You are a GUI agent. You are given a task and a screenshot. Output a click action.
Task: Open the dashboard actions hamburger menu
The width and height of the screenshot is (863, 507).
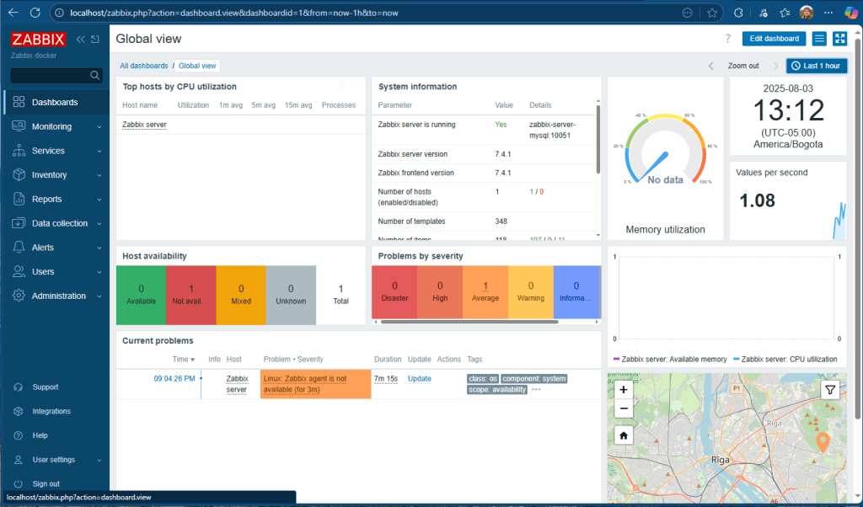819,39
